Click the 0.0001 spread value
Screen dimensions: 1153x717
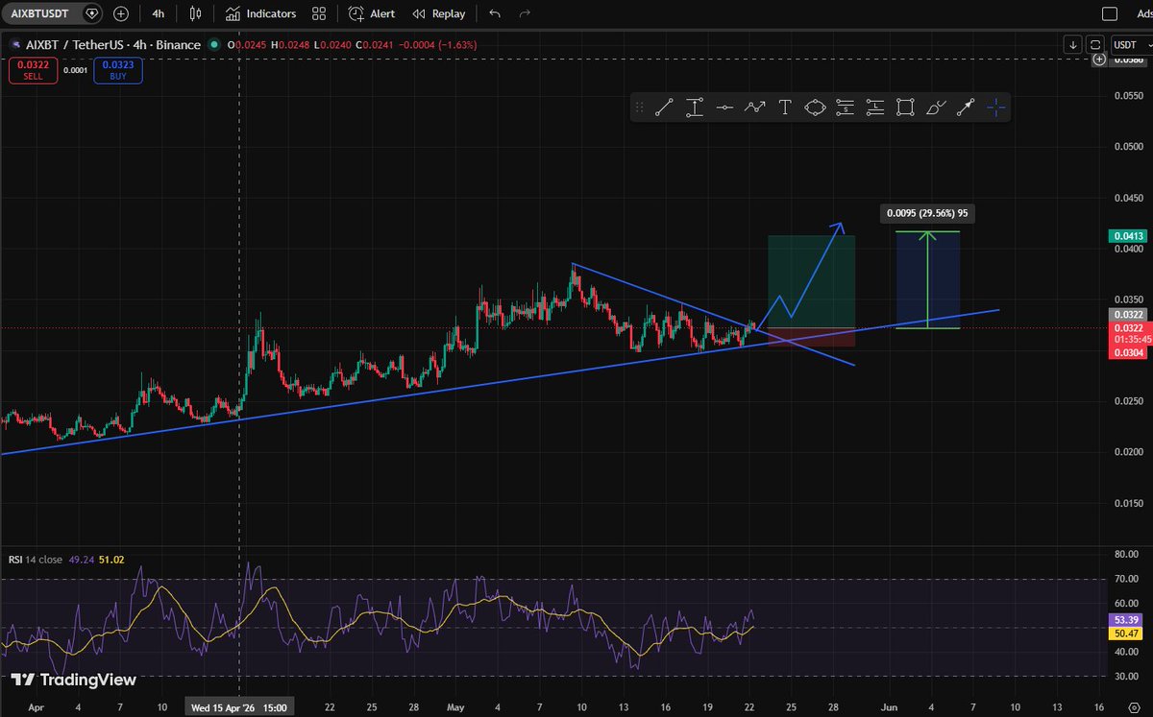tap(75, 70)
